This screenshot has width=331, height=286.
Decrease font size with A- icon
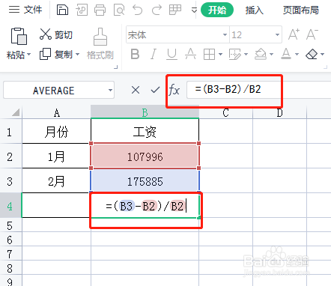tap(312, 34)
